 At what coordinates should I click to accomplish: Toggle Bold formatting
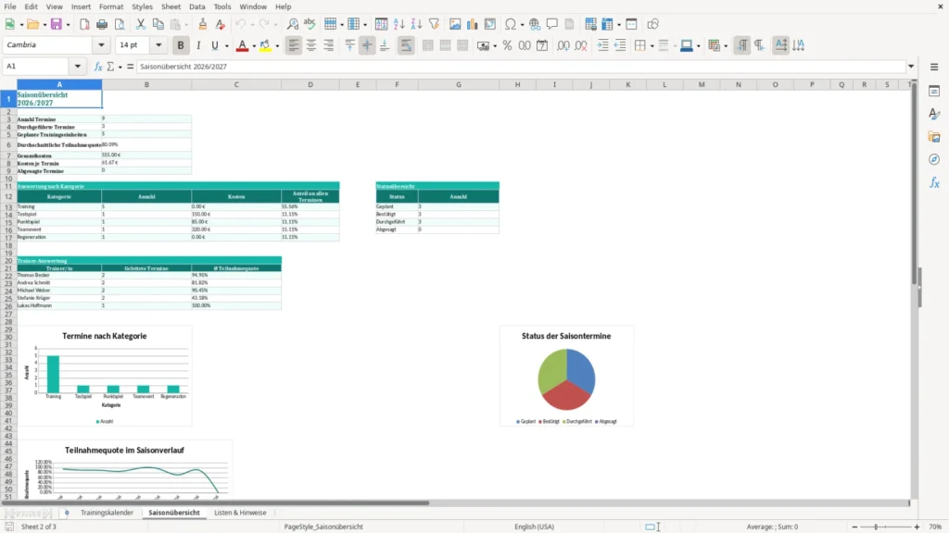(181, 45)
